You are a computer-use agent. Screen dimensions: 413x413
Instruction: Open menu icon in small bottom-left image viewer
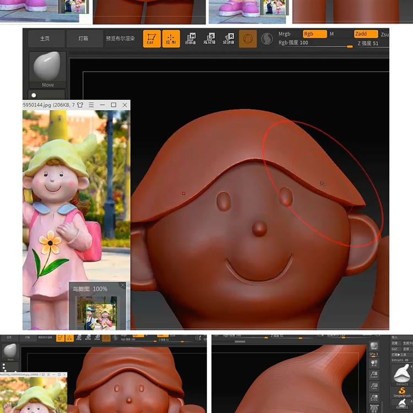pos(48,374)
